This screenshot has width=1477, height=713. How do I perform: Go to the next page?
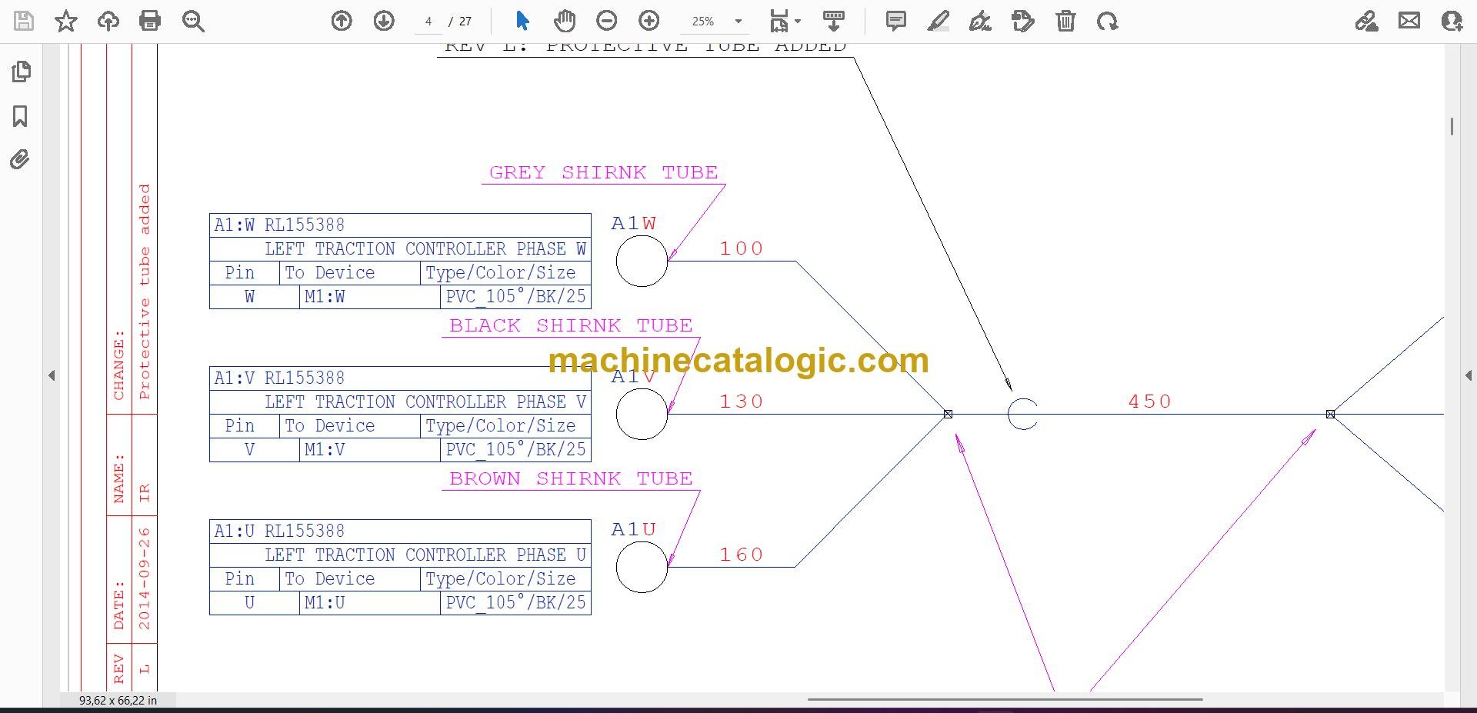(384, 21)
